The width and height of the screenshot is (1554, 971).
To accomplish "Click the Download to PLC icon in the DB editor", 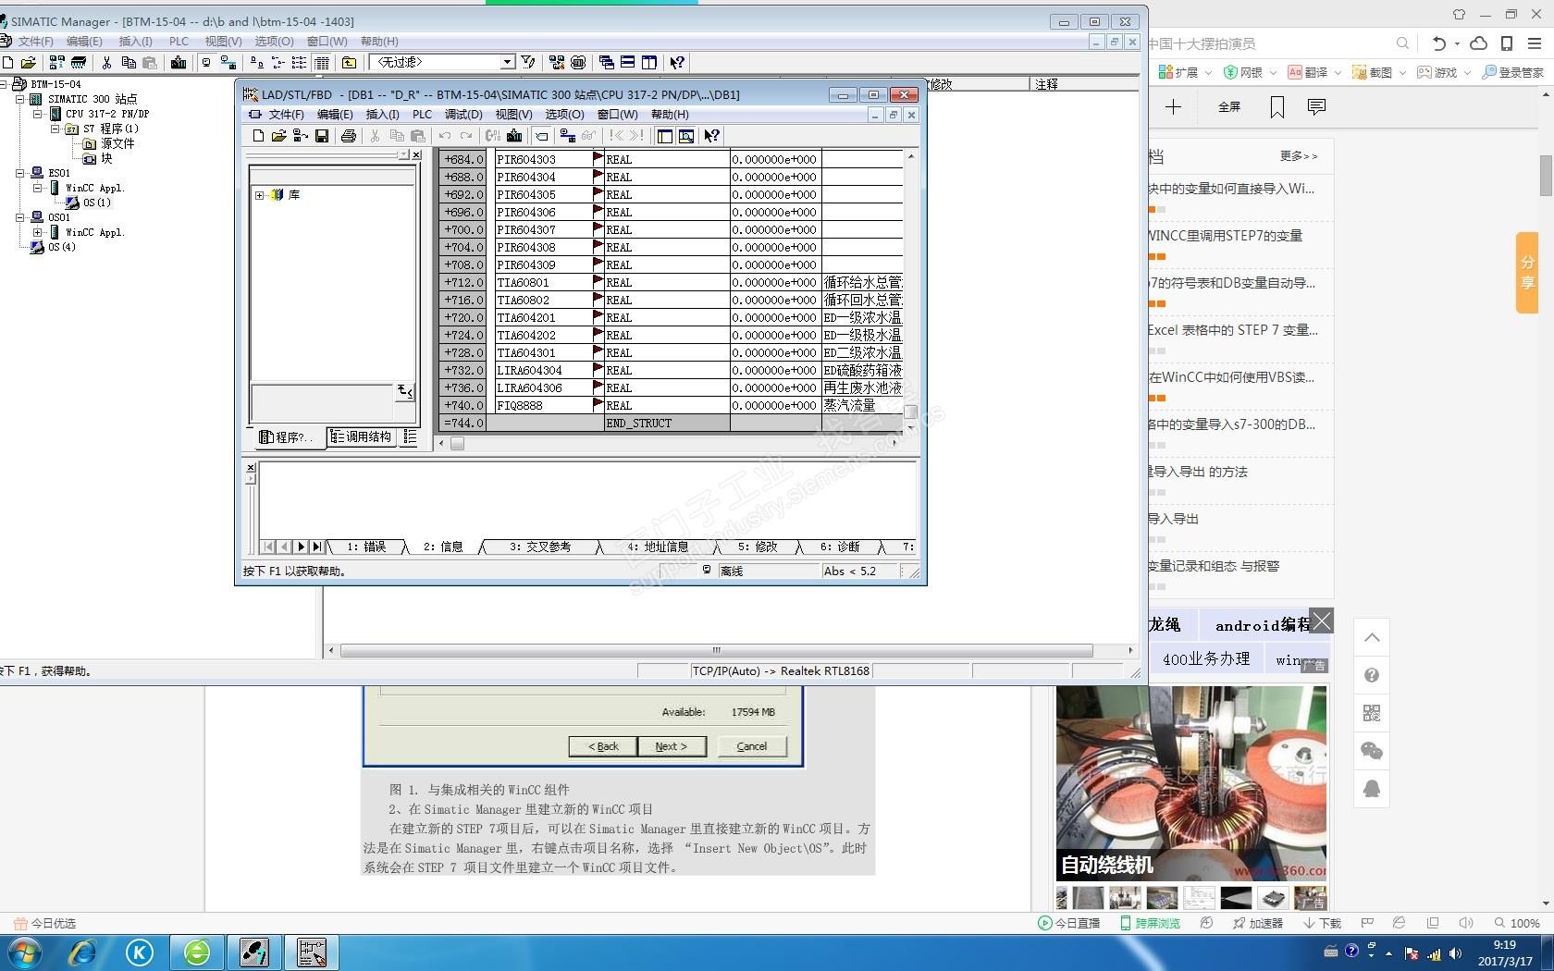I will pos(514,136).
